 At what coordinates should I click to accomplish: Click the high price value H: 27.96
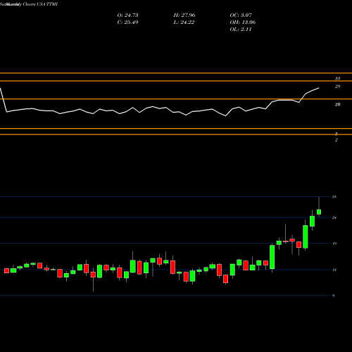pos(184,15)
